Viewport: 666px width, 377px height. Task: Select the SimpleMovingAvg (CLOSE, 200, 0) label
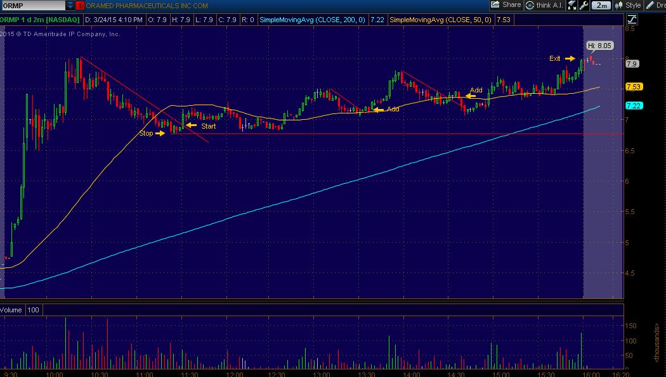pyautogui.click(x=312, y=20)
